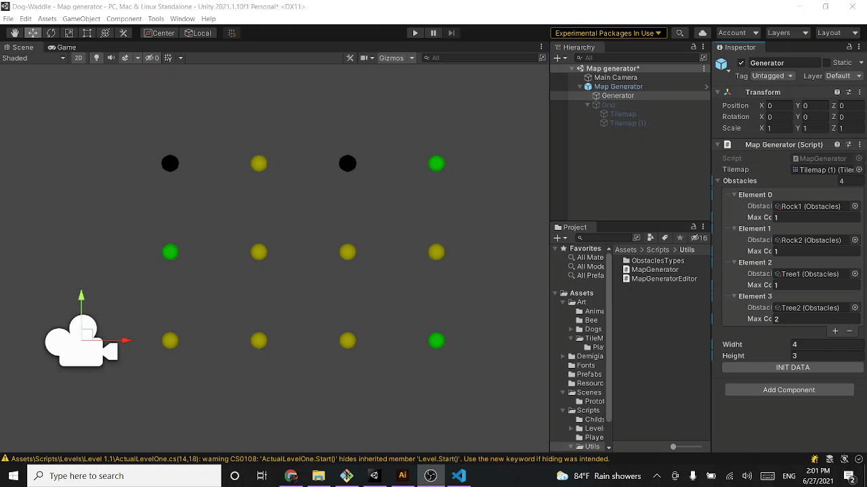Open the Rock1 obstacle object picker
Screen dimensions: 867x487
point(855,206)
